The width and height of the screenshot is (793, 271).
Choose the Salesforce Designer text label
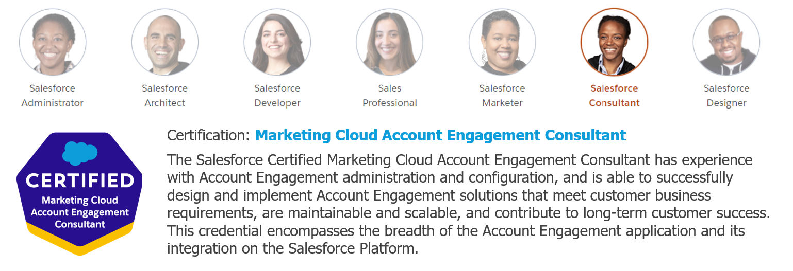(x=726, y=96)
